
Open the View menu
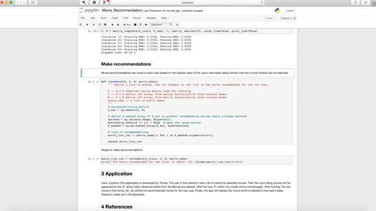click(103, 18)
